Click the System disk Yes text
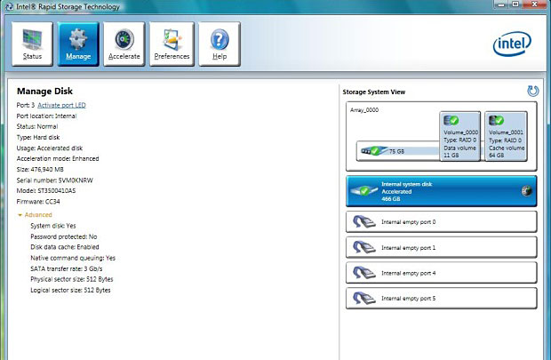The image size is (551, 360). [53, 226]
